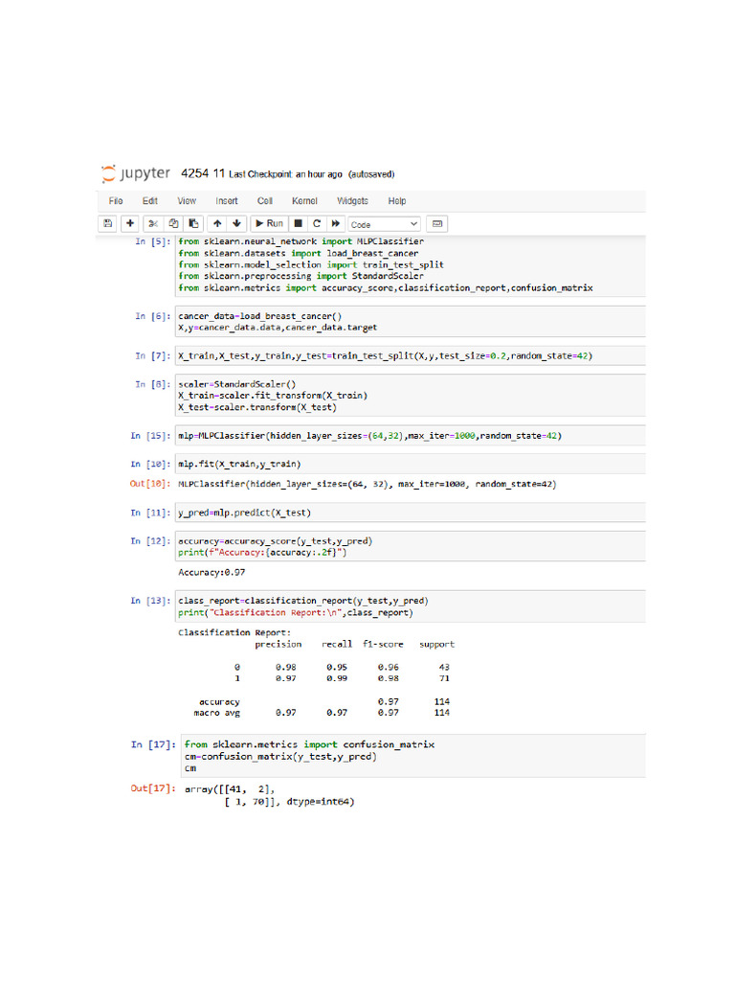Screen dimensions: 735x981
Task: Restart the kernel icon
Action: 316,223
